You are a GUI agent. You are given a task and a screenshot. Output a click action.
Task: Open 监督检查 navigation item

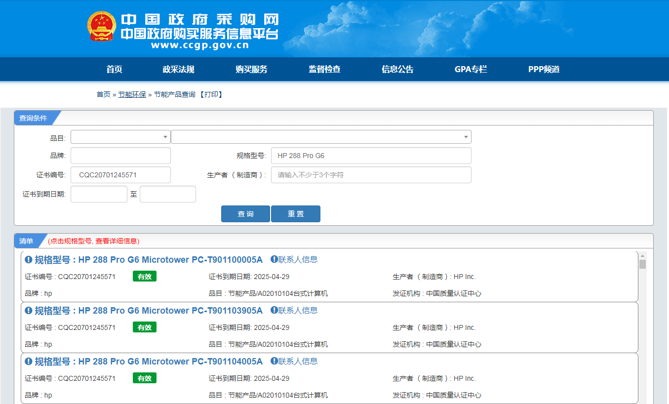324,69
